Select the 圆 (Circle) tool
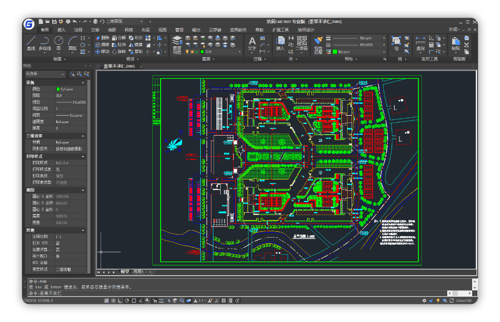Image resolution: width=500 pixels, height=322 pixels. pos(59,43)
